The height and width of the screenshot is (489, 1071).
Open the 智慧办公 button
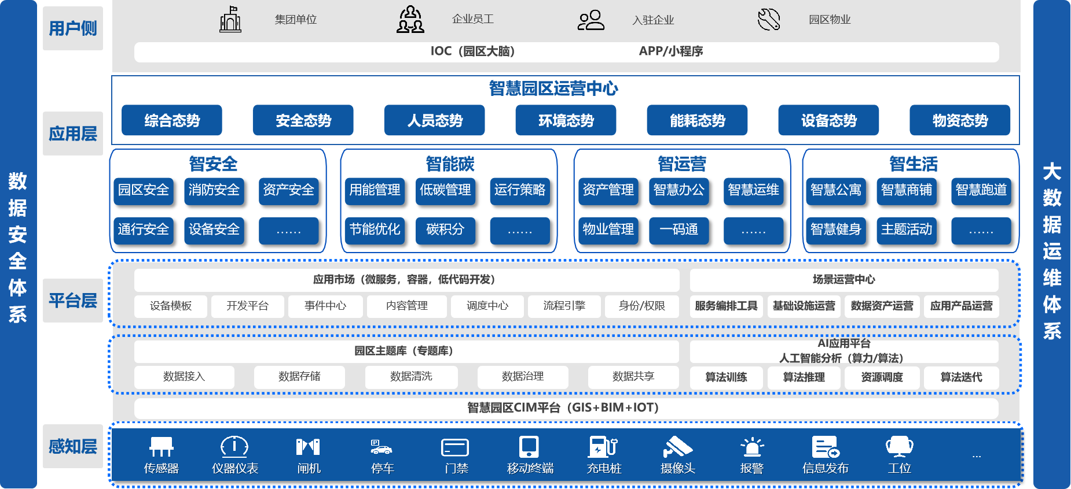(678, 191)
